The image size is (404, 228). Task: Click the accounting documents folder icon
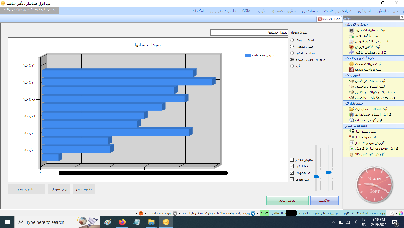click(351, 109)
